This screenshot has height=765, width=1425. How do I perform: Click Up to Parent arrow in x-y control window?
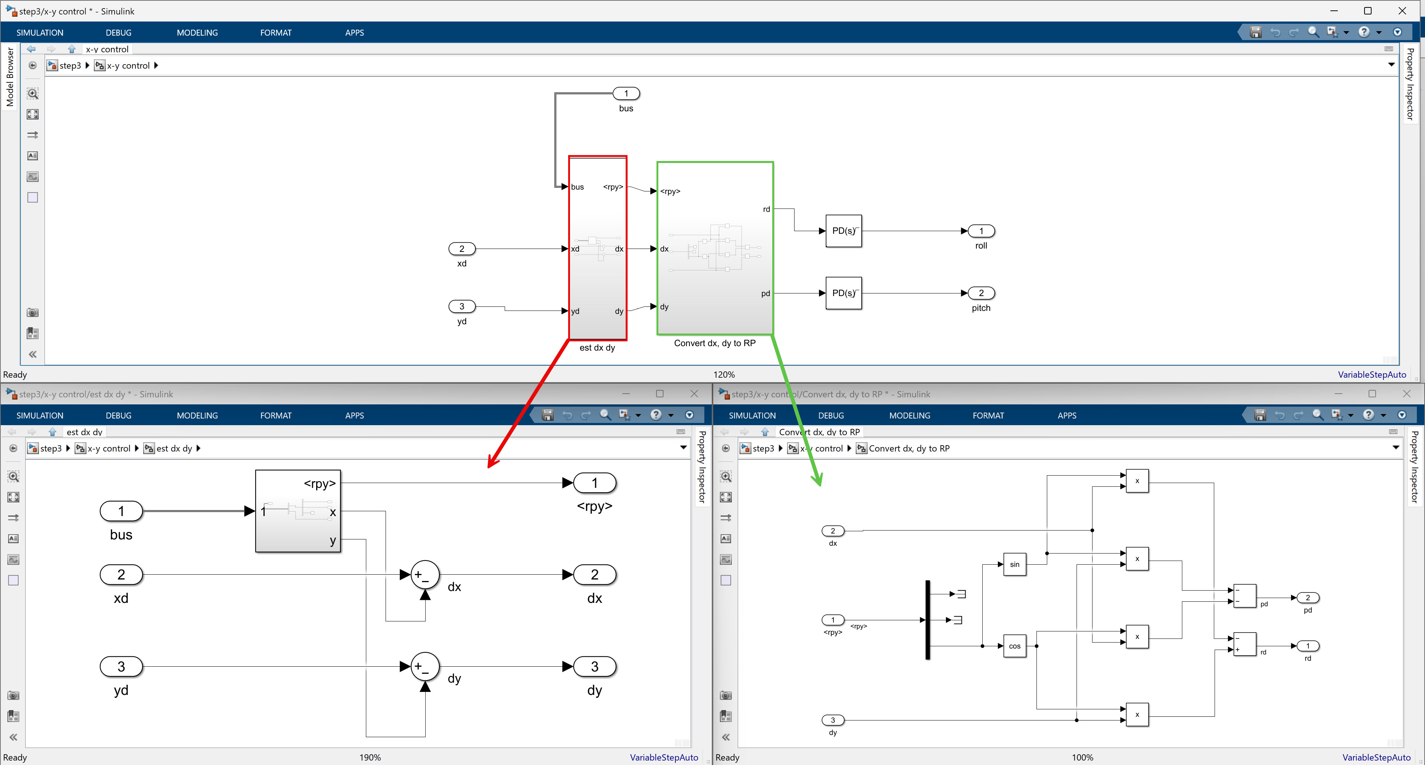[71, 49]
